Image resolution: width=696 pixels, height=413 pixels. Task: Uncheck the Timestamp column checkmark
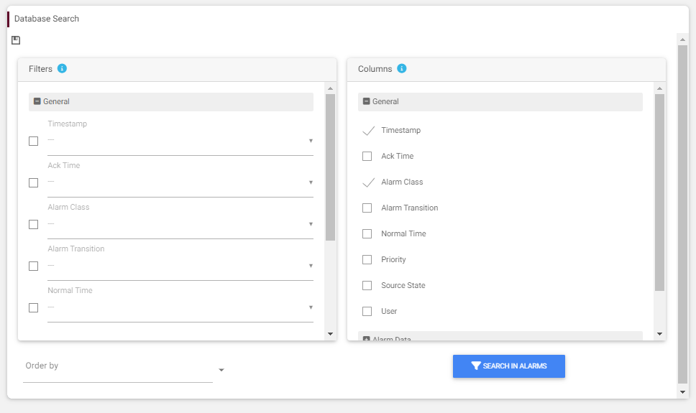pyautogui.click(x=368, y=131)
